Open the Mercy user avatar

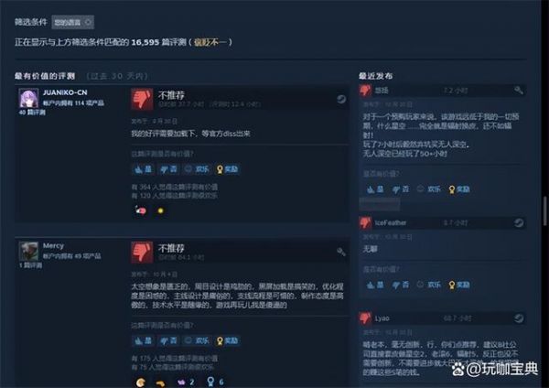click(28, 251)
